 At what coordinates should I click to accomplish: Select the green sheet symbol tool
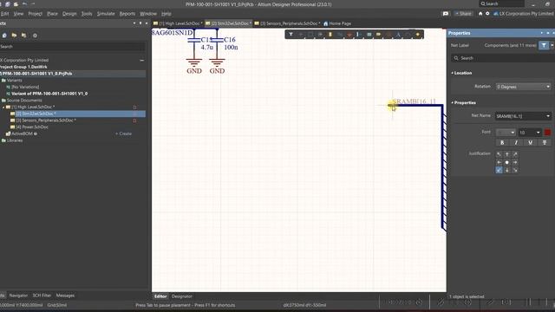tap(369, 35)
